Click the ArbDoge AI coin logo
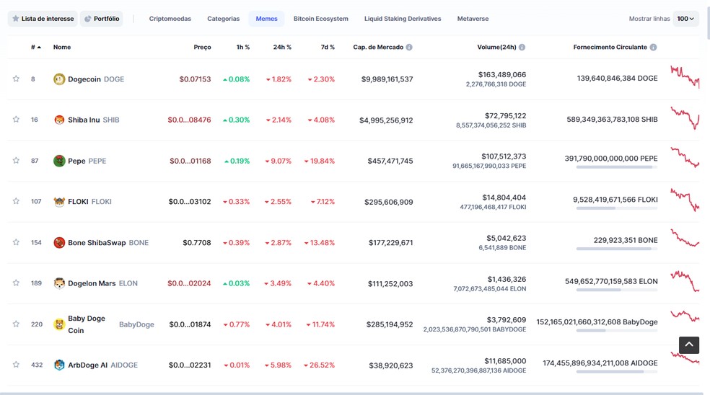Image resolution: width=710 pixels, height=395 pixels. [59, 365]
